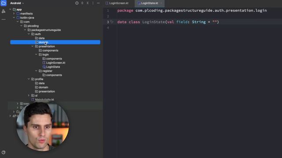Expand the ui package
The height and width of the screenshot is (158, 282).
coord(29,96)
